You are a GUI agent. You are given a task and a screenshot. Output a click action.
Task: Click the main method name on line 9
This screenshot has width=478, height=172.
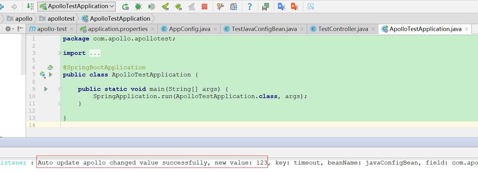(x=157, y=89)
